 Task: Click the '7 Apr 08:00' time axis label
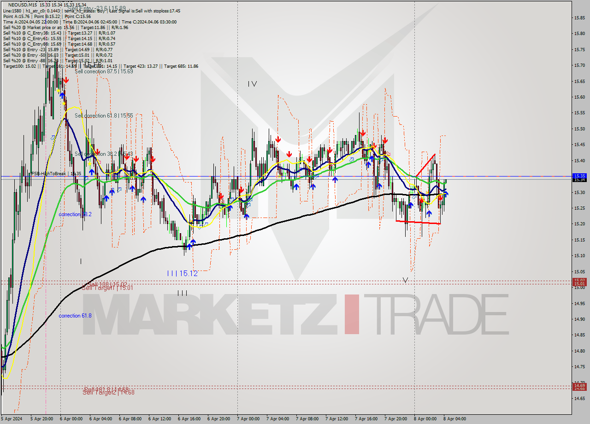click(x=308, y=419)
